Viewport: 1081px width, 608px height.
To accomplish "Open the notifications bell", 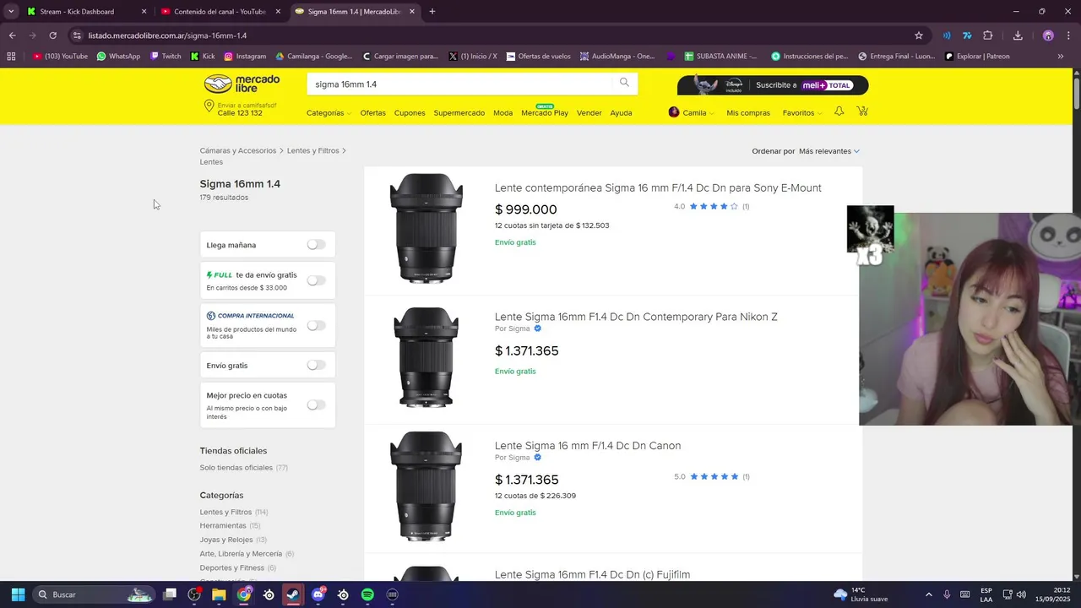I will click(x=839, y=111).
